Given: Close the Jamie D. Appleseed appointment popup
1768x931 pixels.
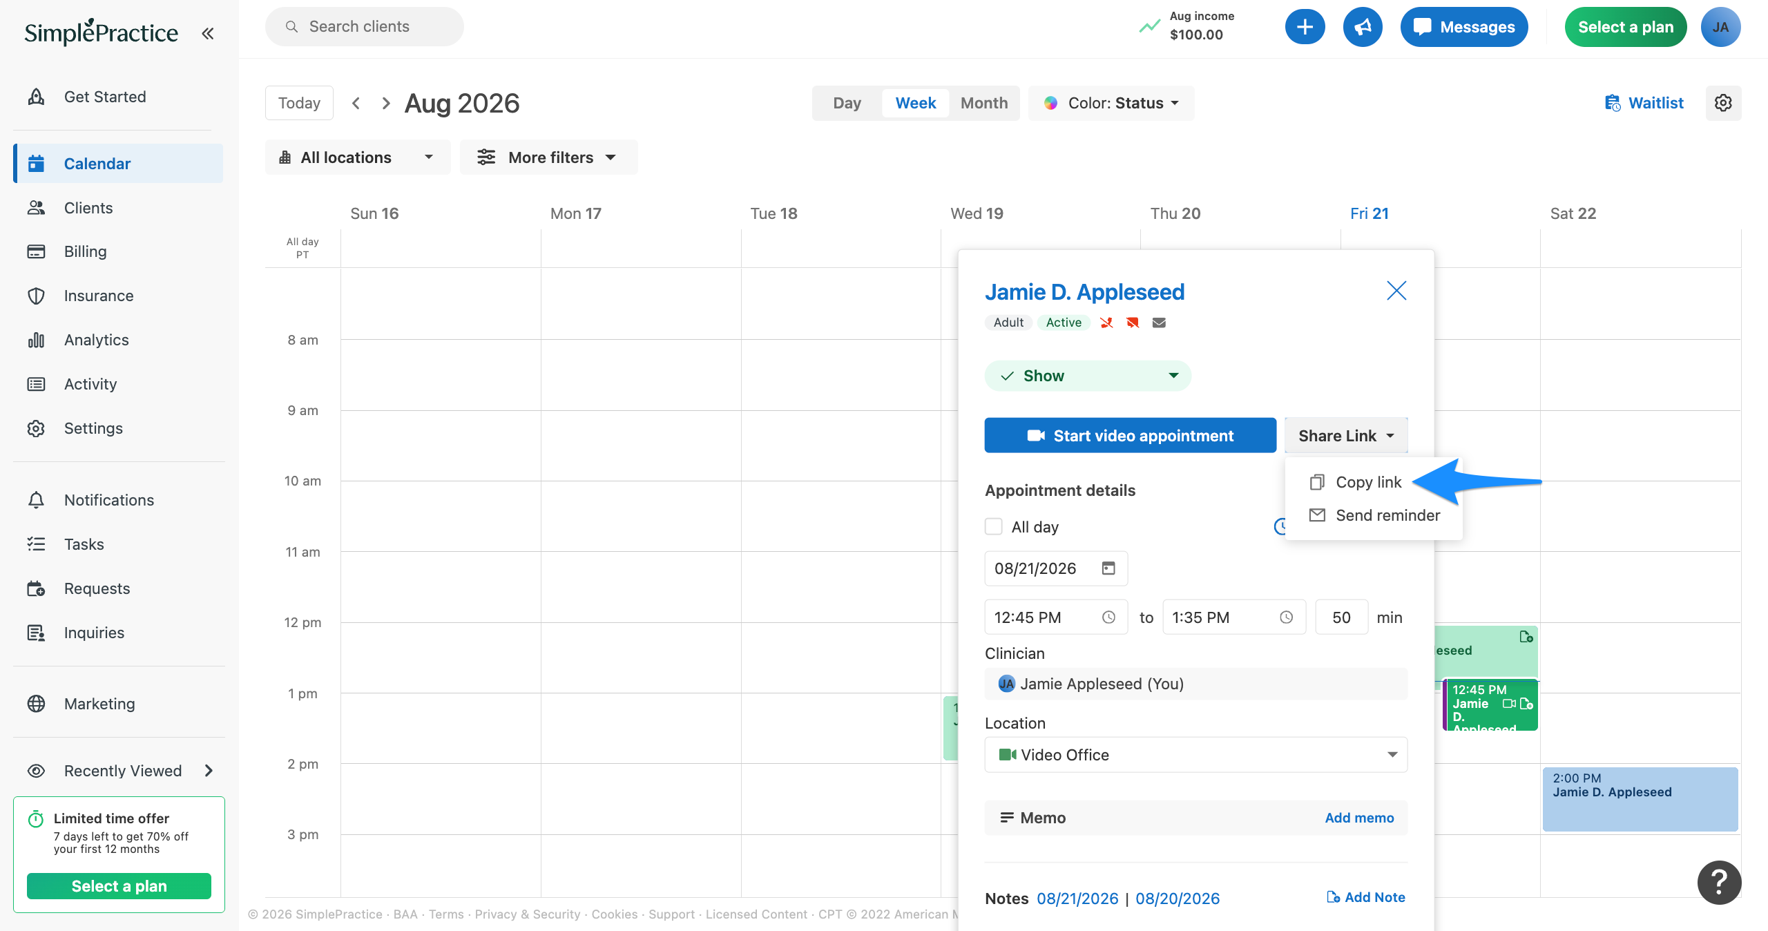Looking at the screenshot, I should [1396, 291].
